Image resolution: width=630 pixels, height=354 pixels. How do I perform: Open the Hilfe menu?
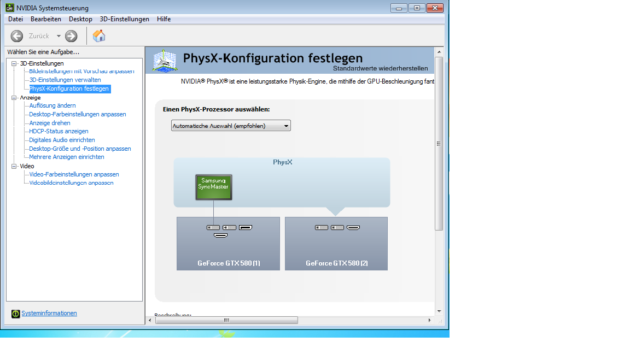tap(164, 19)
